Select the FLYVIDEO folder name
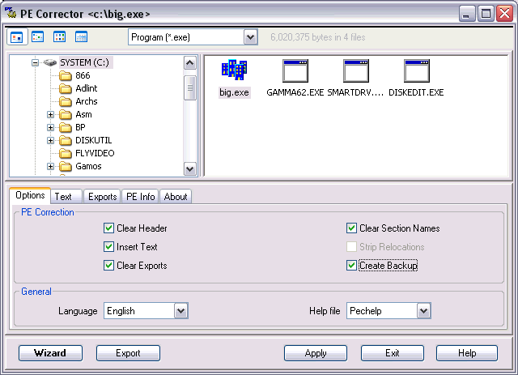Image resolution: width=518 pixels, height=375 pixels. [x=95, y=153]
